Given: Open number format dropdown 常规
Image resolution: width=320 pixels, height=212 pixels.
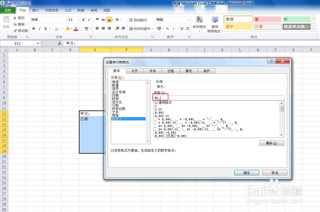Looking at the screenshot, I should click(x=188, y=20).
